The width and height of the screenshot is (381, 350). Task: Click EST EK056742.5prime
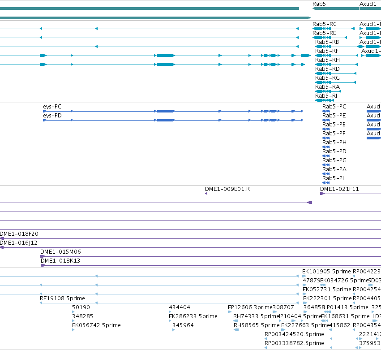coord(96,326)
